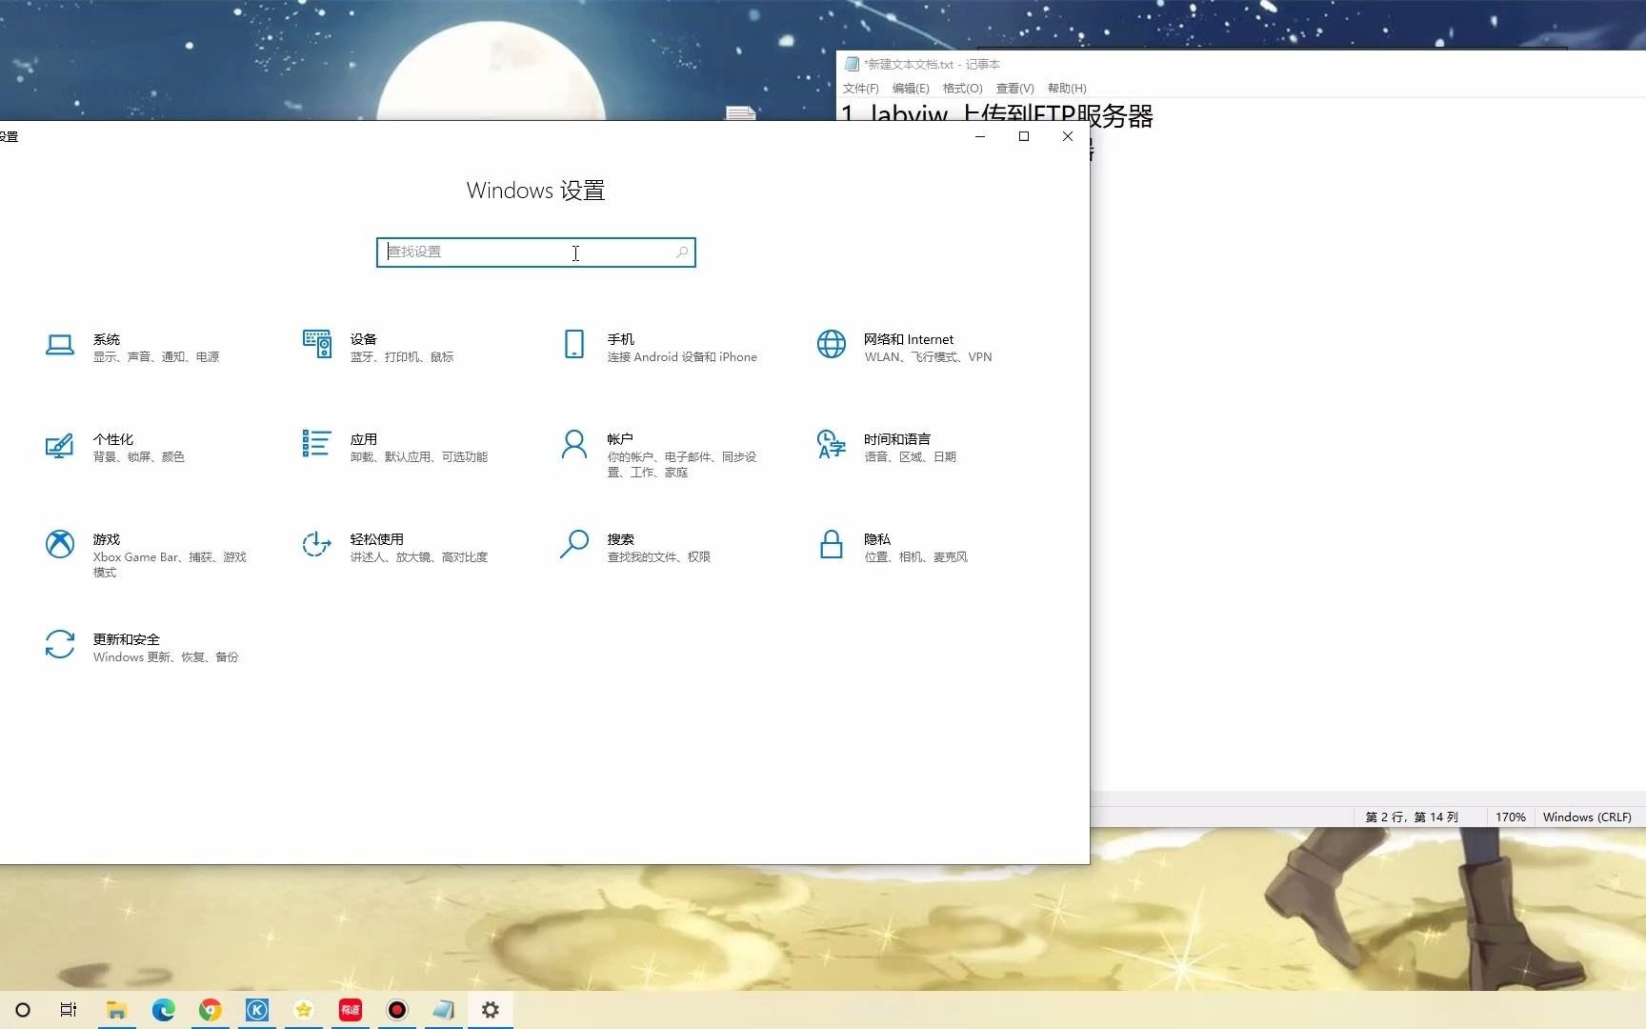Open the 帐户 person icon
The width and height of the screenshot is (1646, 1029).
574,444
